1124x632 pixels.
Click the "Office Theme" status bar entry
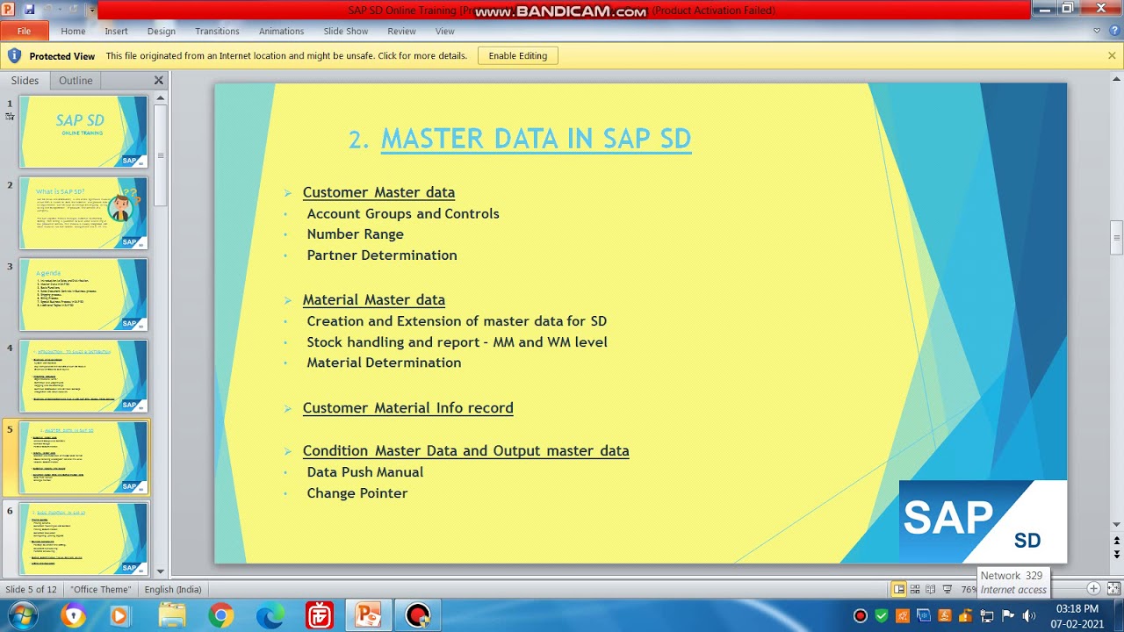(x=101, y=590)
